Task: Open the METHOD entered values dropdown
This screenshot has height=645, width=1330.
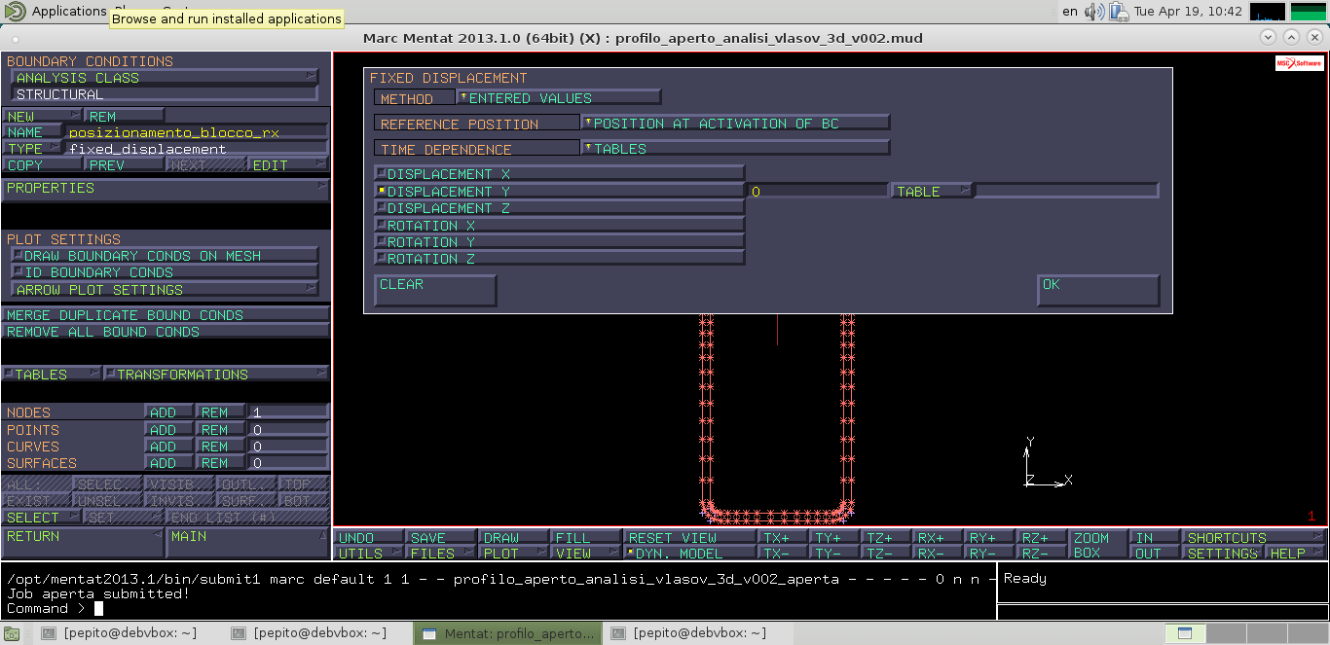Action: [559, 98]
